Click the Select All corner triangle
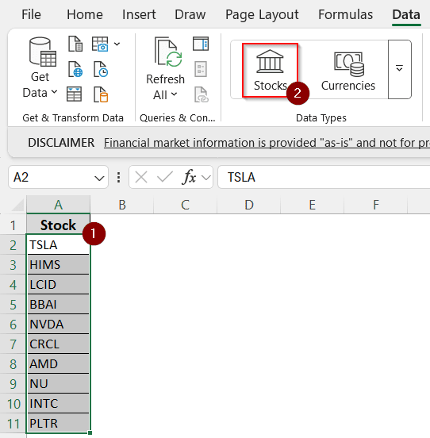This screenshot has width=430, height=438. tap(18, 205)
